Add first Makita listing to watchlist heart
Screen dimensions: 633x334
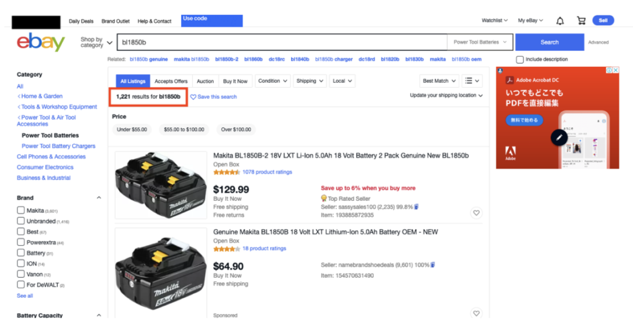(476, 213)
